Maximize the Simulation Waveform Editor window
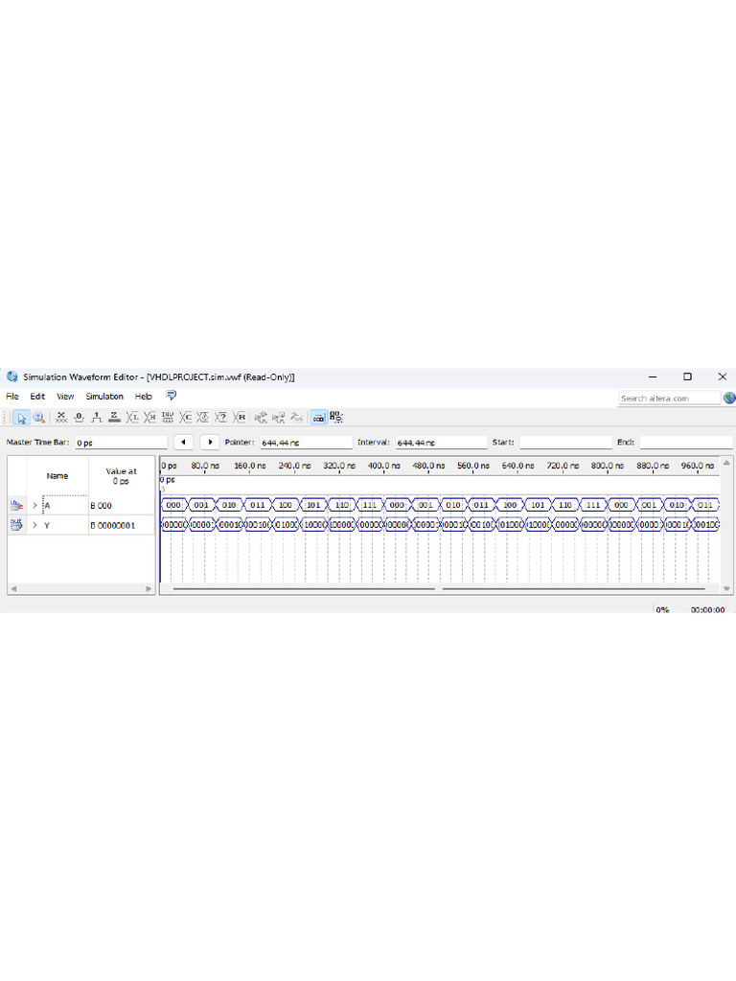The height and width of the screenshot is (981, 736). [687, 376]
